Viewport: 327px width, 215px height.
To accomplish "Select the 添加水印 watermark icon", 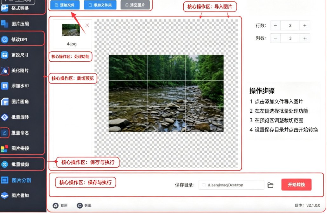I will click(x=4, y=86).
